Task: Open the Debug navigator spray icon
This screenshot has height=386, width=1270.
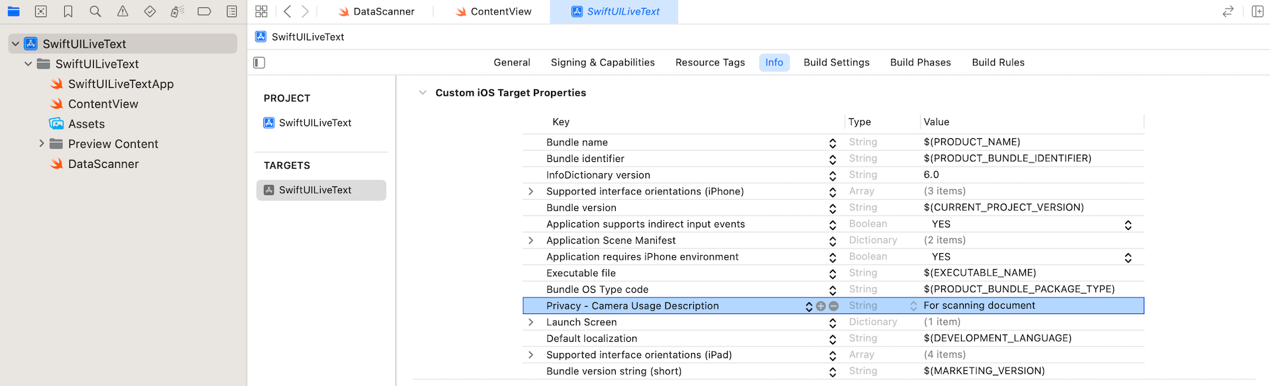Action: [x=177, y=11]
